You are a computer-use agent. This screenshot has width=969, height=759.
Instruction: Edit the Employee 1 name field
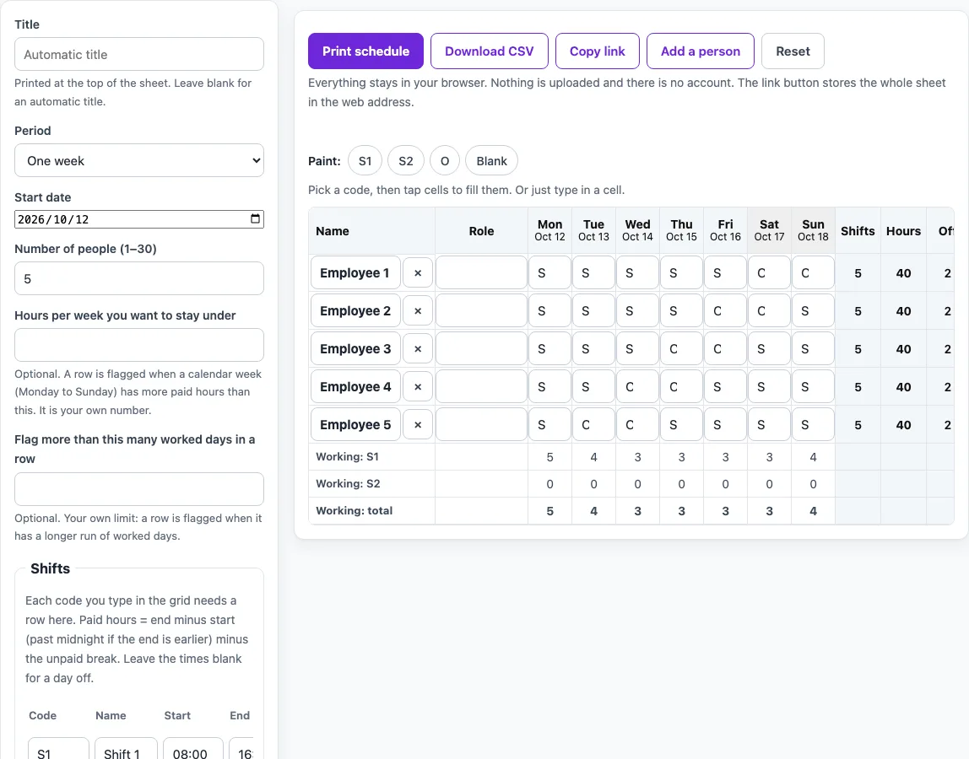(x=355, y=273)
